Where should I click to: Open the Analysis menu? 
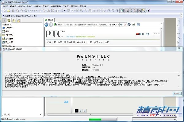point(37,6)
